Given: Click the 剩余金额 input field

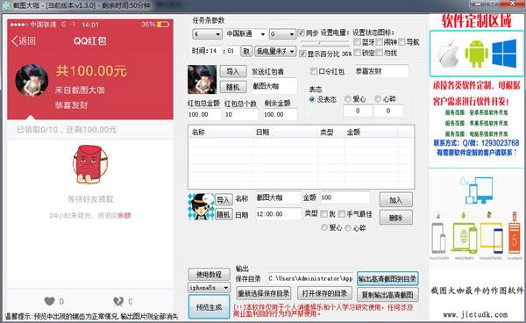Looking at the screenshot, I should (x=280, y=114).
